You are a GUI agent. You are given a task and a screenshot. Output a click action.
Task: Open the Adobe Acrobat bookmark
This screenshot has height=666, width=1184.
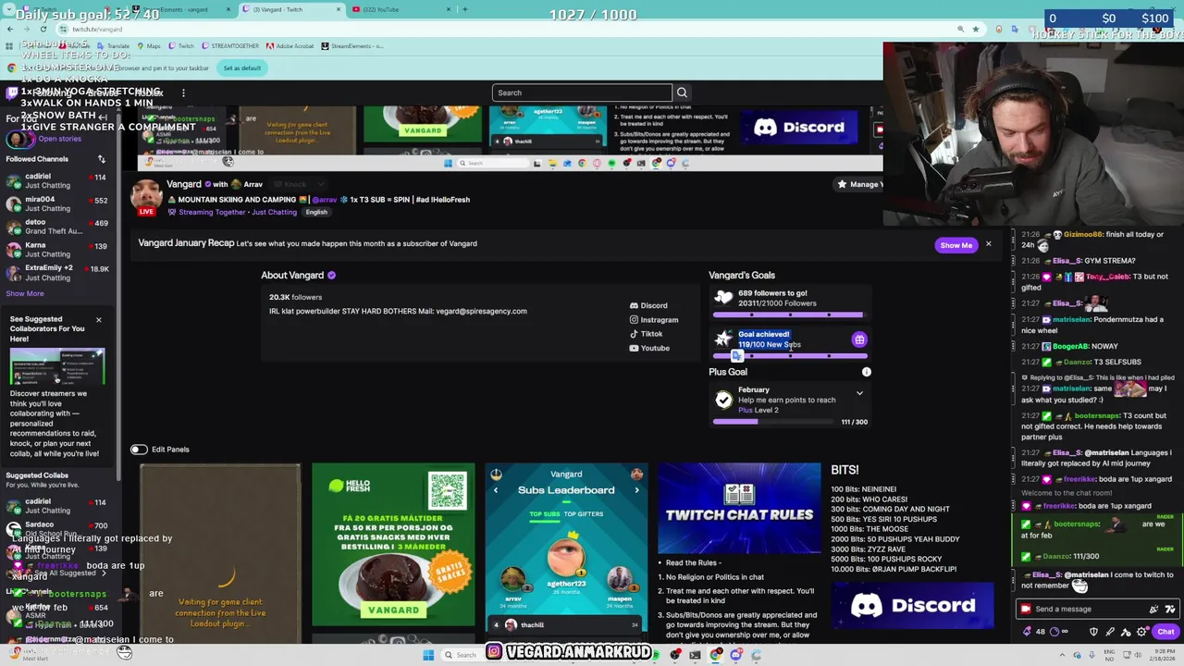pos(290,46)
